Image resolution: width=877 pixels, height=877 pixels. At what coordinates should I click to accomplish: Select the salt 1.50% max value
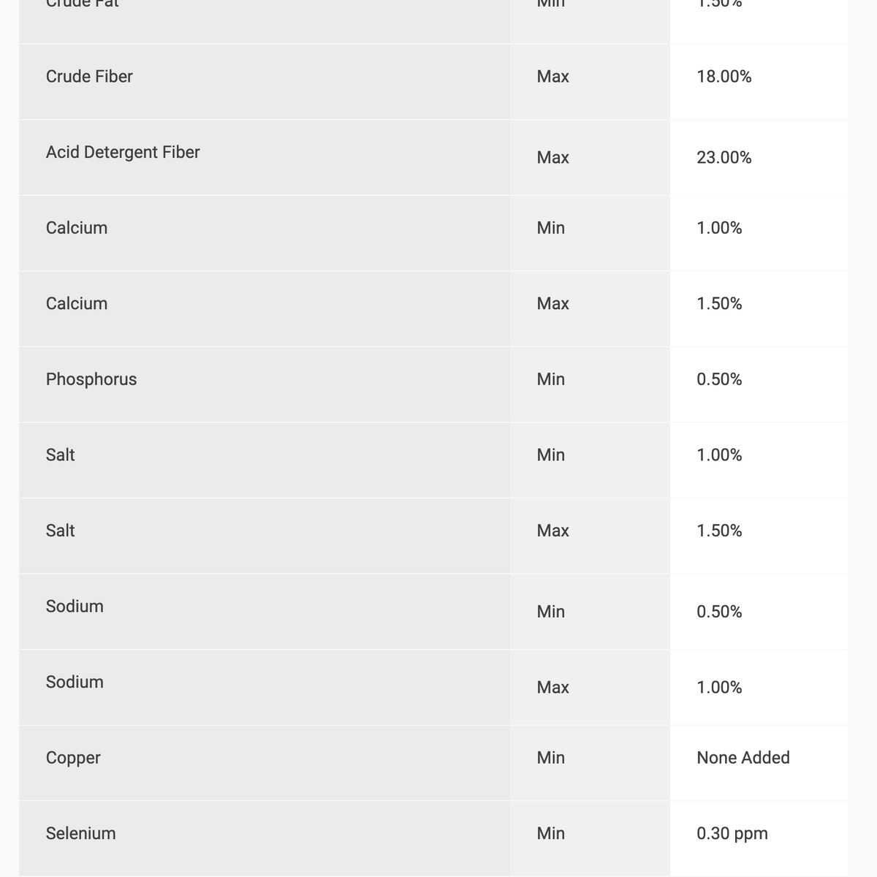click(x=719, y=531)
